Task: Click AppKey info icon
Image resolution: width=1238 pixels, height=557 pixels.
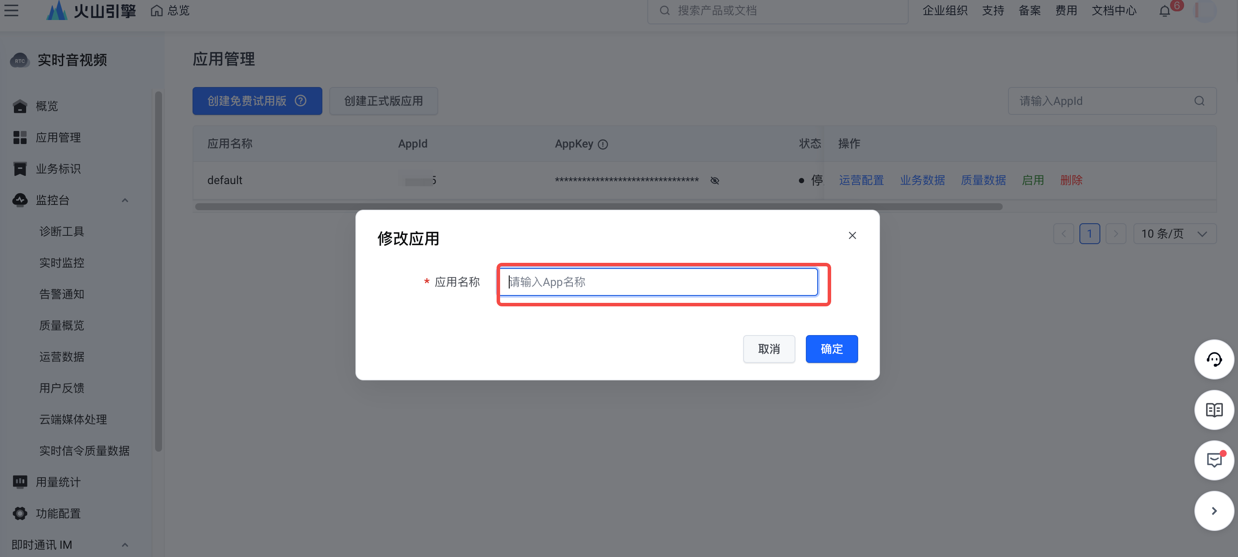Action: pos(602,144)
